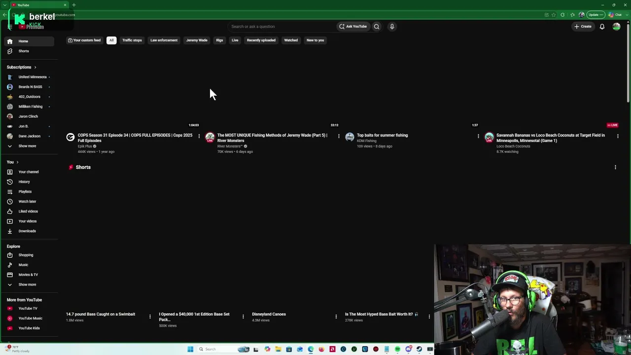The image size is (631, 355).
Task: Open Liked videos
Action: point(30,212)
